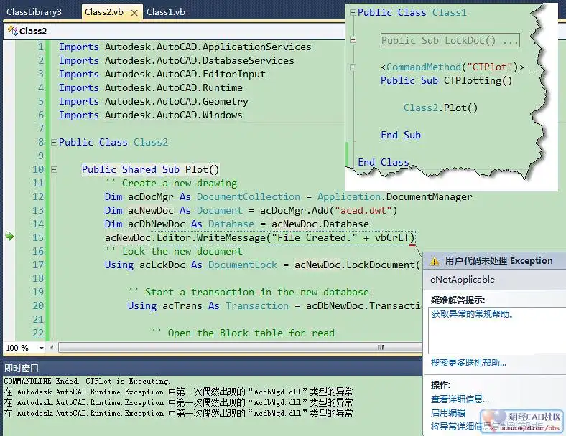Click 'Using acLckDoc As DocumentLock' line
Viewport: 566px width, 436px height.
pos(263,265)
